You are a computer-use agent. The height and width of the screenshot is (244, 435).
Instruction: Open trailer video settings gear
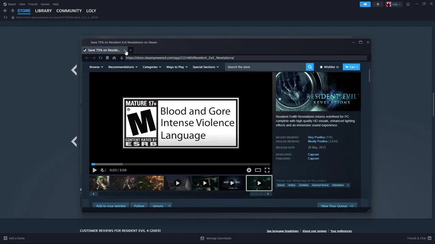pyautogui.click(x=249, y=170)
